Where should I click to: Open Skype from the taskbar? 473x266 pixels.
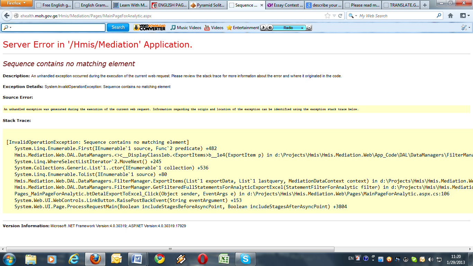[x=245, y=259]
